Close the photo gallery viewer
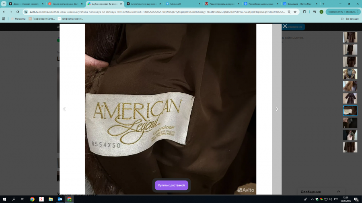This screenshot has width=362, height=203. click(285, 26)
